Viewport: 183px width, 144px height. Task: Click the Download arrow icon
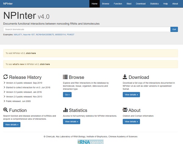[125, 77]
